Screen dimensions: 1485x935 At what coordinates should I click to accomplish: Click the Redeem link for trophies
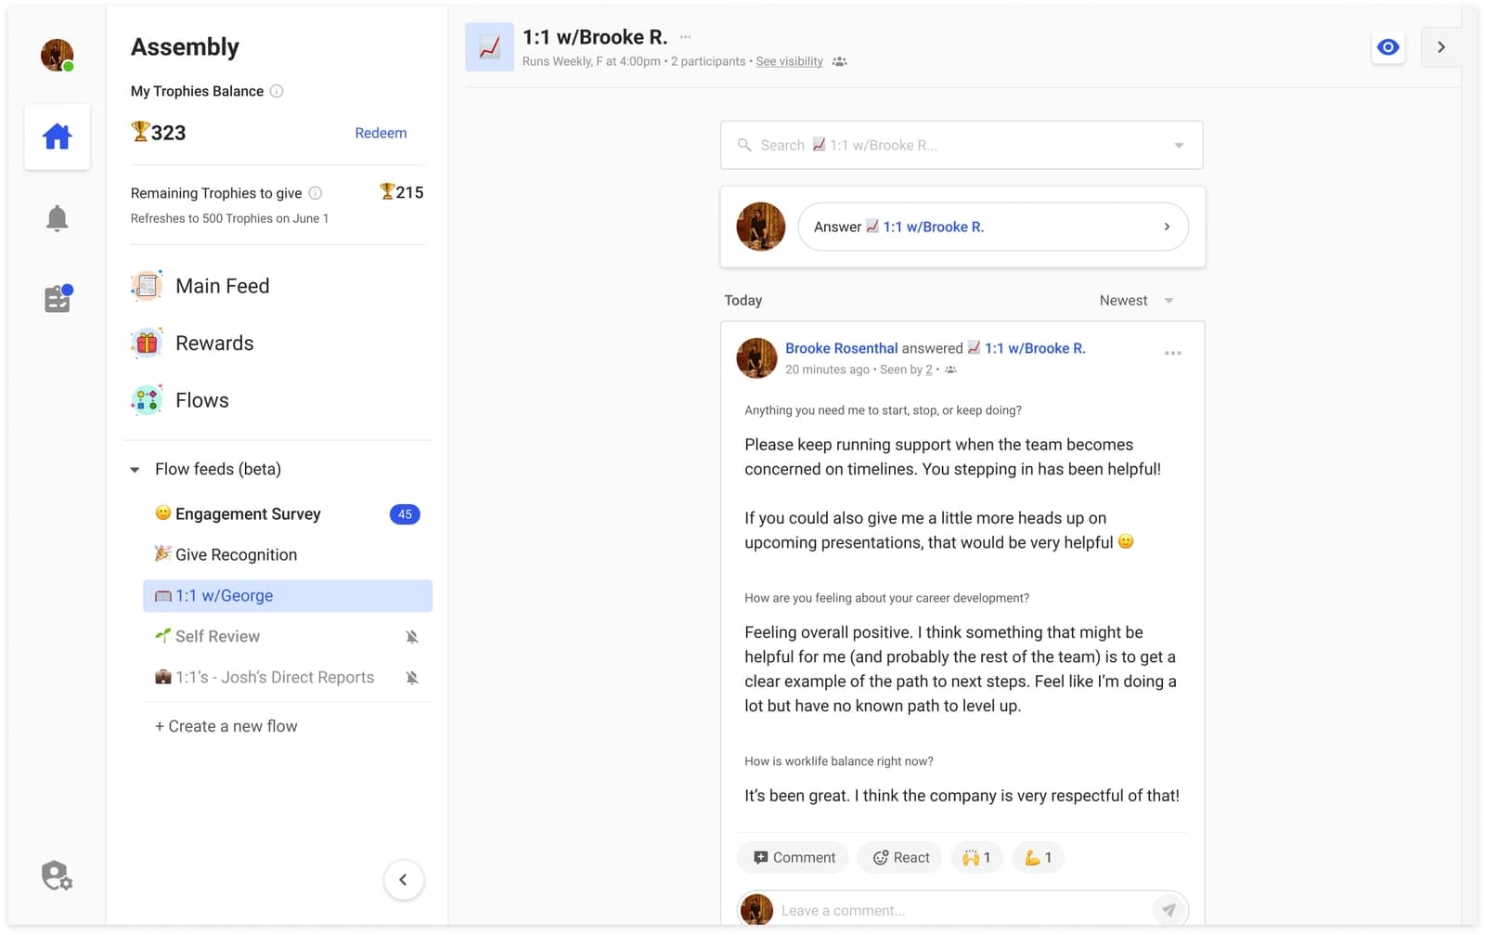[381, 133]
